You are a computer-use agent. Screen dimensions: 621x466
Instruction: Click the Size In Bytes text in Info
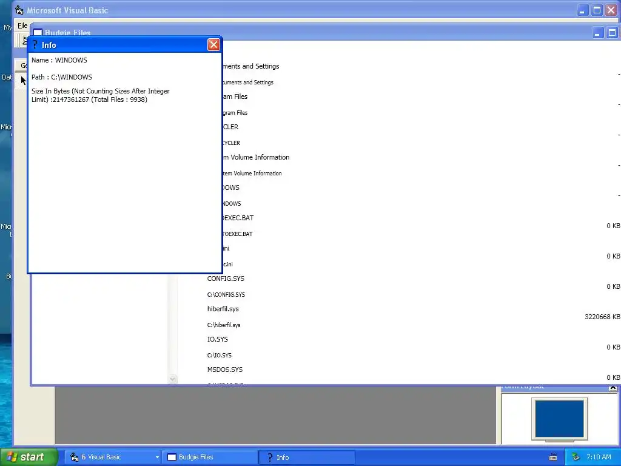(x=101, y=95)
